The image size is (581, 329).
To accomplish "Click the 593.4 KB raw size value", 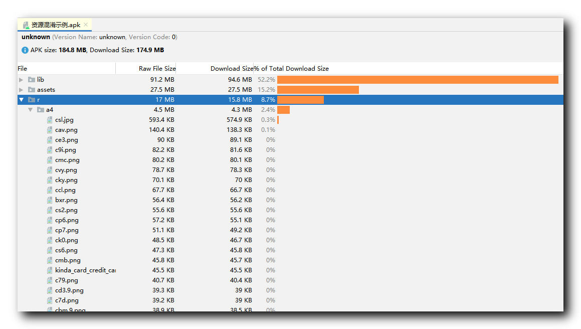I will tap(161, 120).
